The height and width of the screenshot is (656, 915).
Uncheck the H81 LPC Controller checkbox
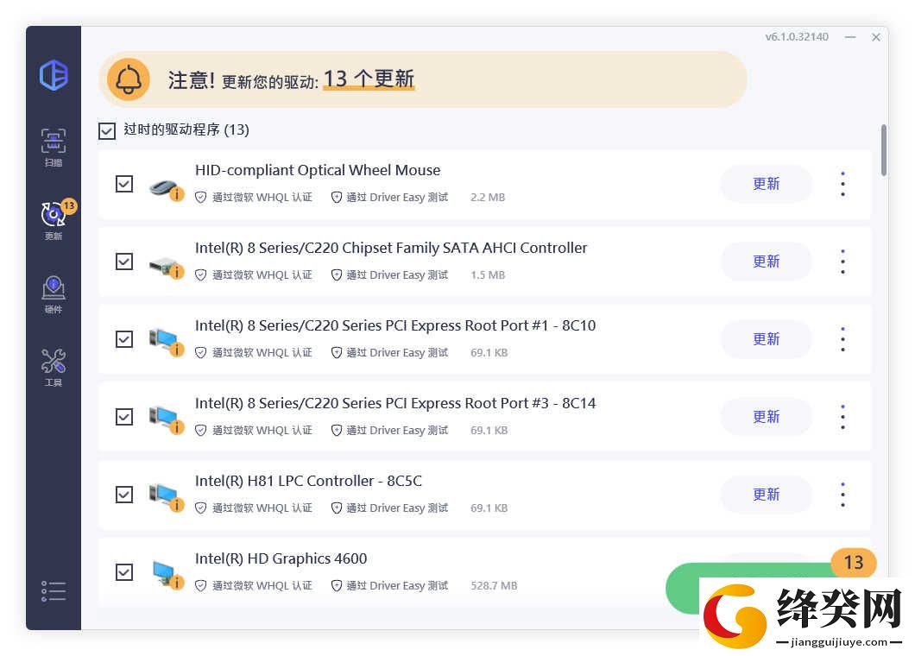click(124, 495)
